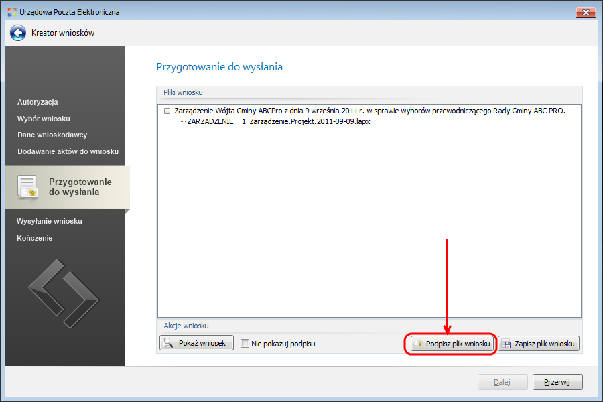Collapse the Zarządzenie Wójta Gminy tree node

tap(167, 111)
